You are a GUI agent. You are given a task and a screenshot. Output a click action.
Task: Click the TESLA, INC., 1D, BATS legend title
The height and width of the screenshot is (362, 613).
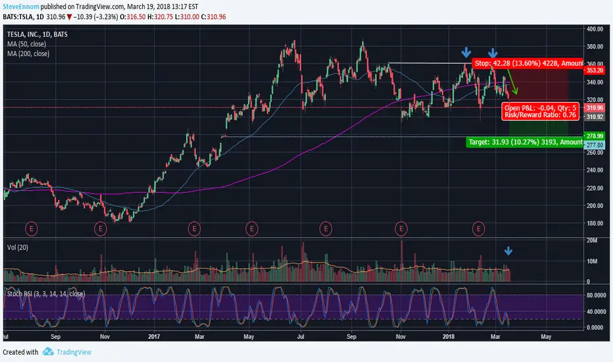(x=37, y=34)
